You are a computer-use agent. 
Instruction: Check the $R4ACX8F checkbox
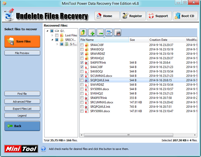pos(82,45)
